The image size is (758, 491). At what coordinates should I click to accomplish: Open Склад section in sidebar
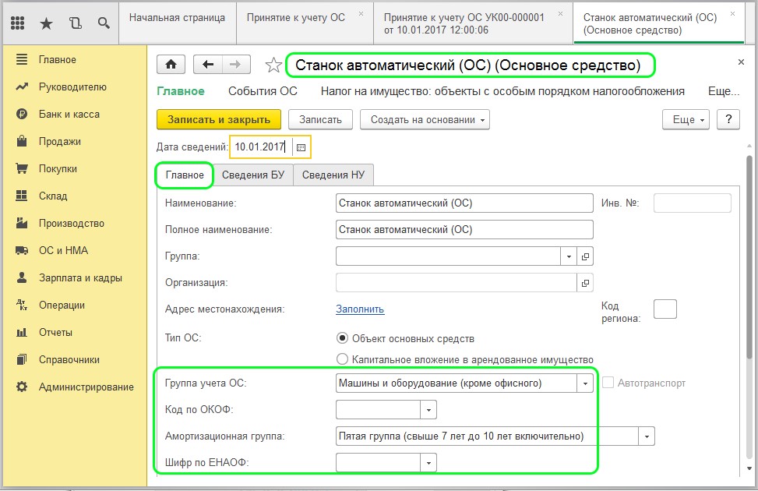point(53,196)
